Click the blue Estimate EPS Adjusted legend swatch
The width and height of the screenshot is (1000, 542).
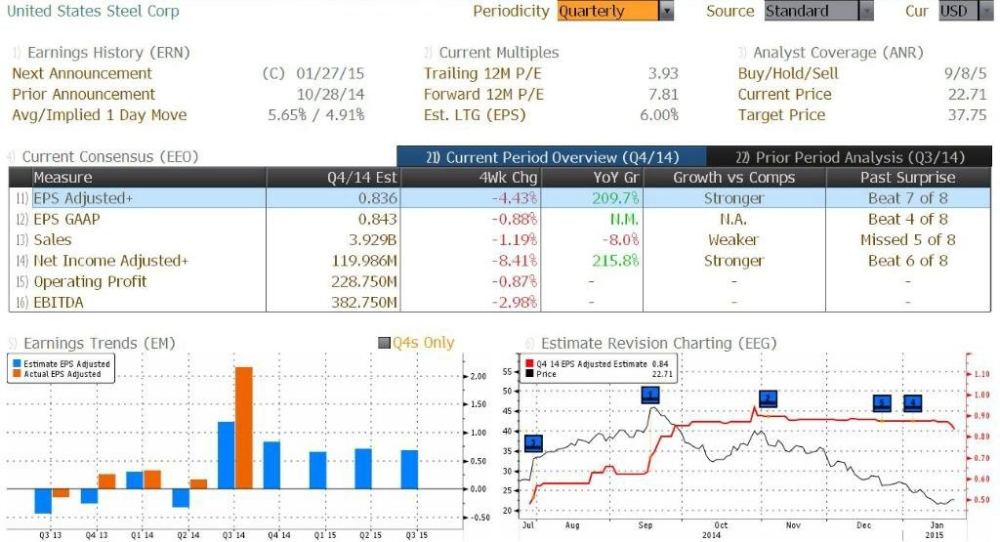17,363
